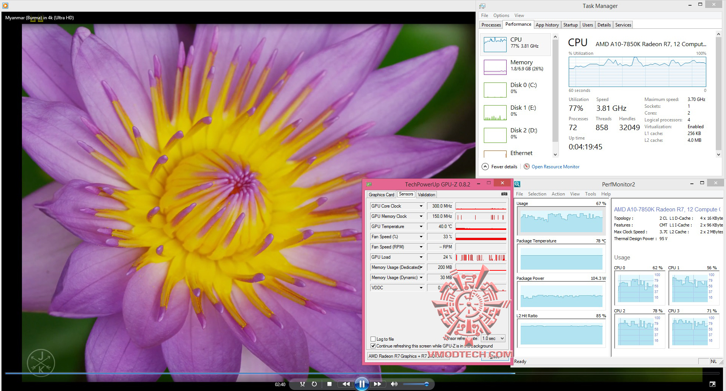Open the GPU Temperature sensor dropdown
The image size is (726, 391).
point(421,227)
